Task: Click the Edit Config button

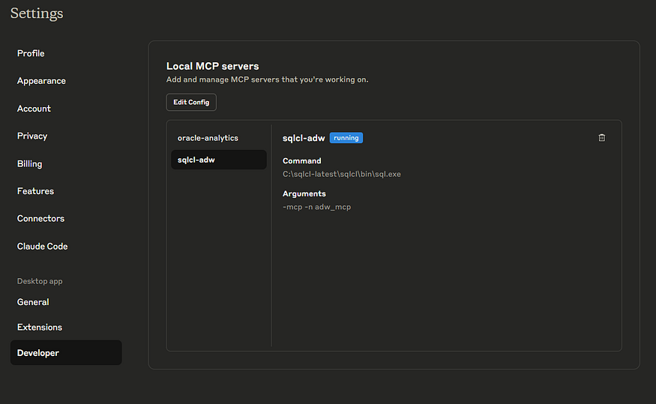Action: (x=191, y=102)
